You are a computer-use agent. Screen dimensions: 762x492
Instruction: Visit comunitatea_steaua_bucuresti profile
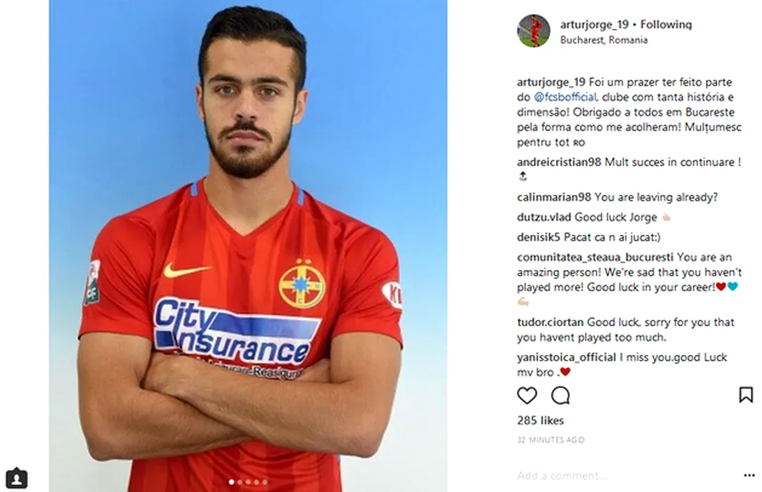pos(595,257)
